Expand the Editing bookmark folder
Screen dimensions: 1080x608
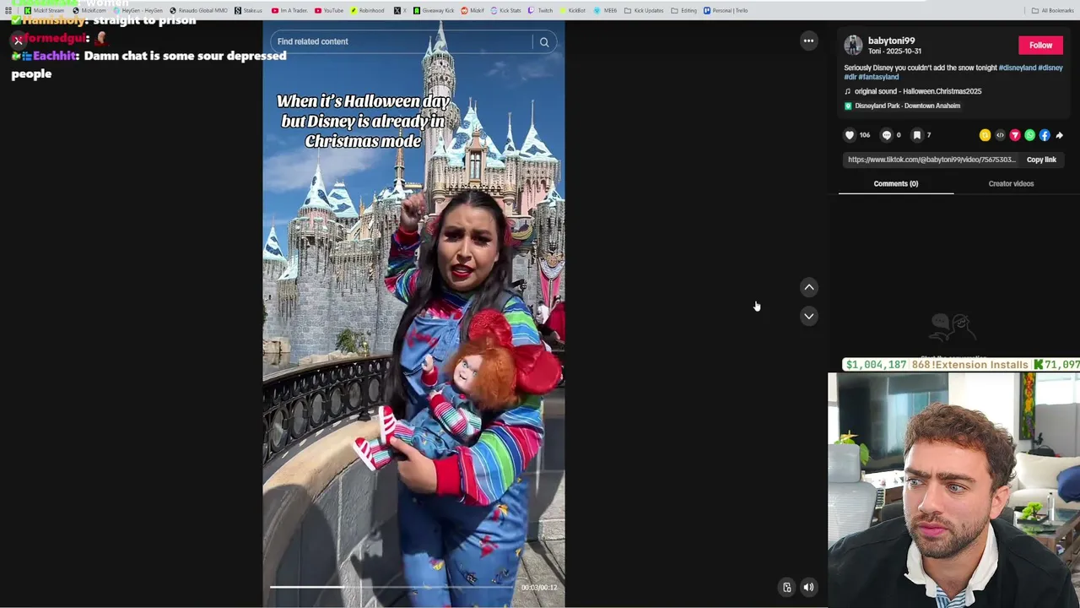(x=684, y=10)
